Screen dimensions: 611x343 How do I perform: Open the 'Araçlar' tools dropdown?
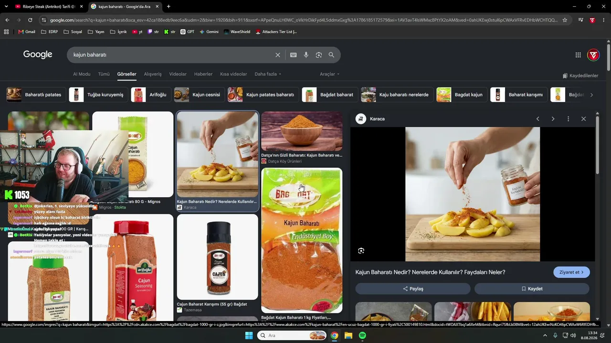(329, 74)
